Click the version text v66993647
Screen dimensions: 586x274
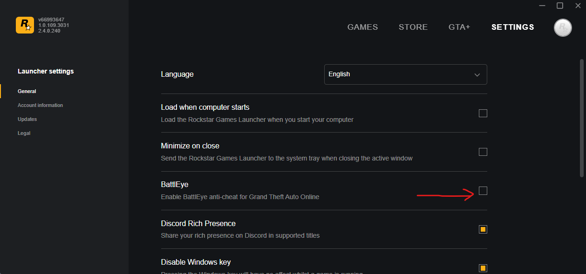coord(51,20)
